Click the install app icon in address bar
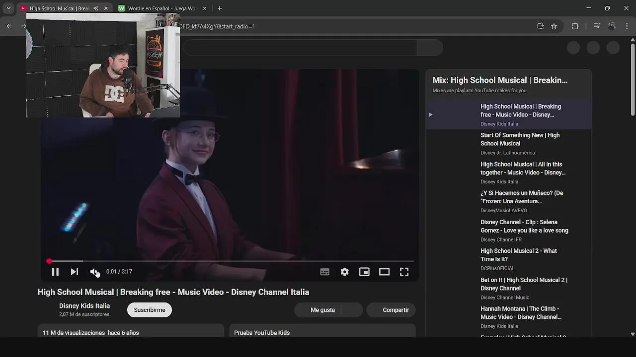 (541, 26)
